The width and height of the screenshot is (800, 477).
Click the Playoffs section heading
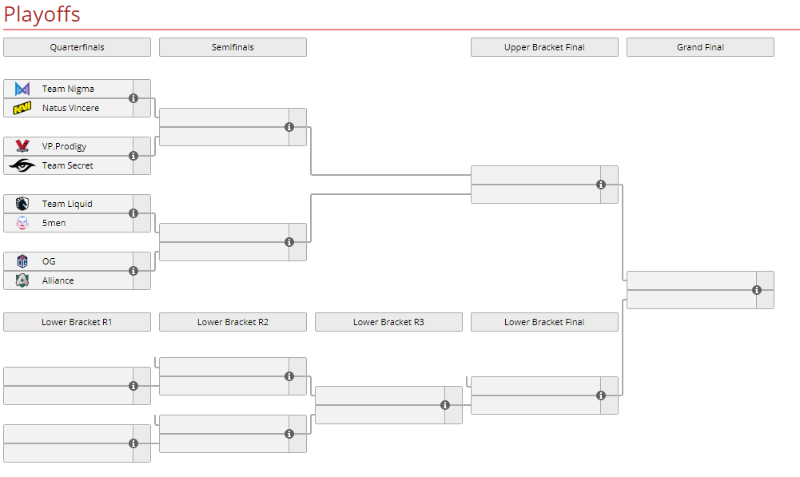[42, 14]
